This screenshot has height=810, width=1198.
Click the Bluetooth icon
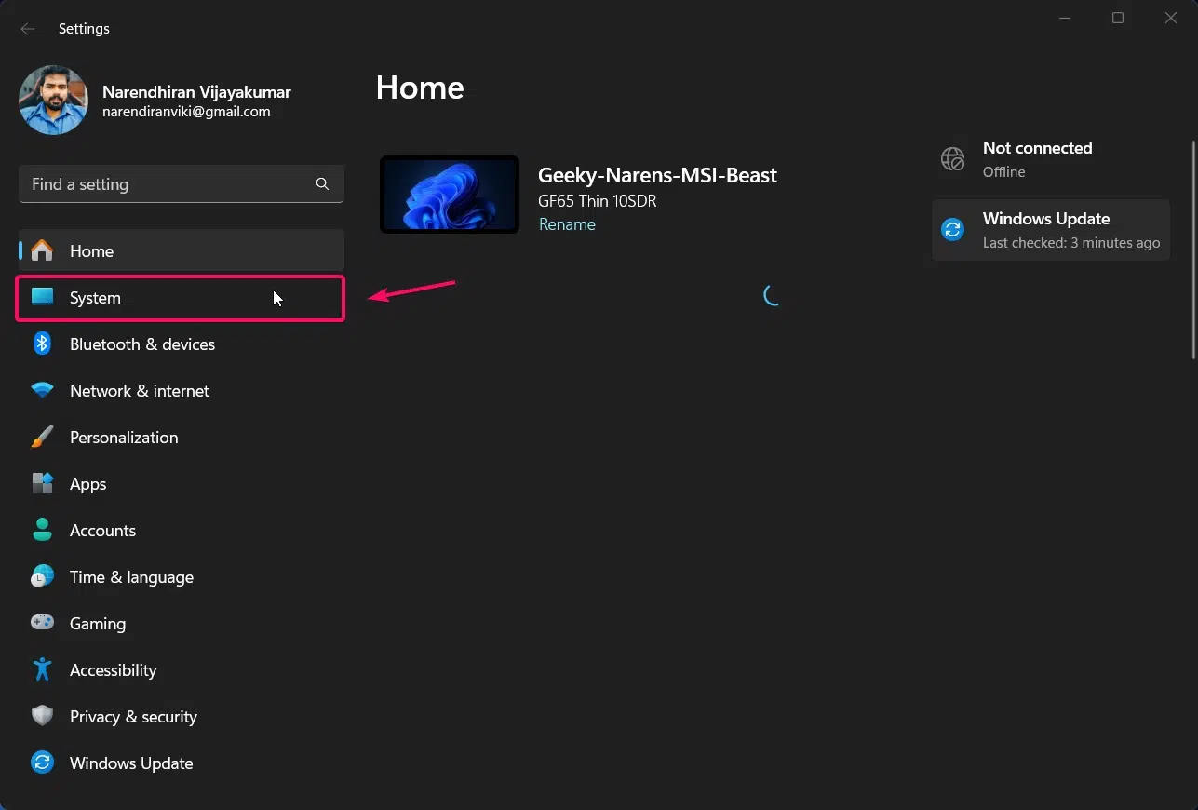42,344
